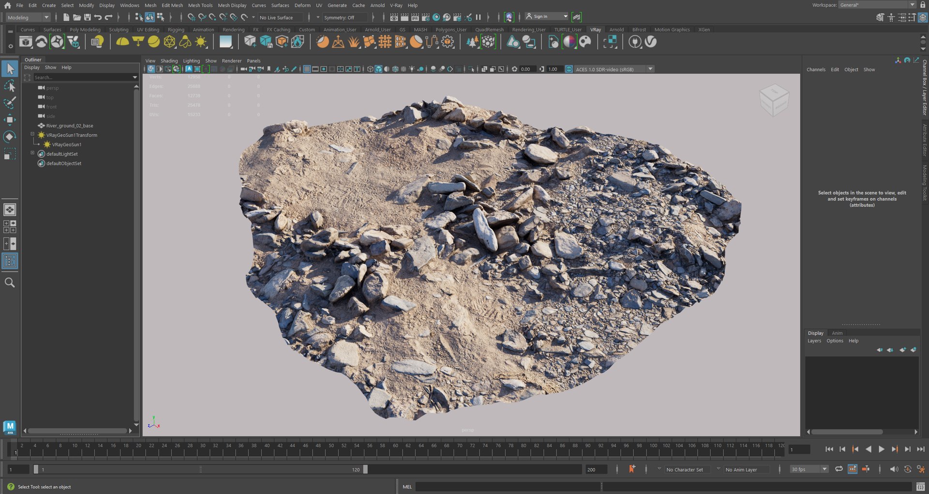Click the Sign In button
Screen dimensions: 929x494
(547, 16)
